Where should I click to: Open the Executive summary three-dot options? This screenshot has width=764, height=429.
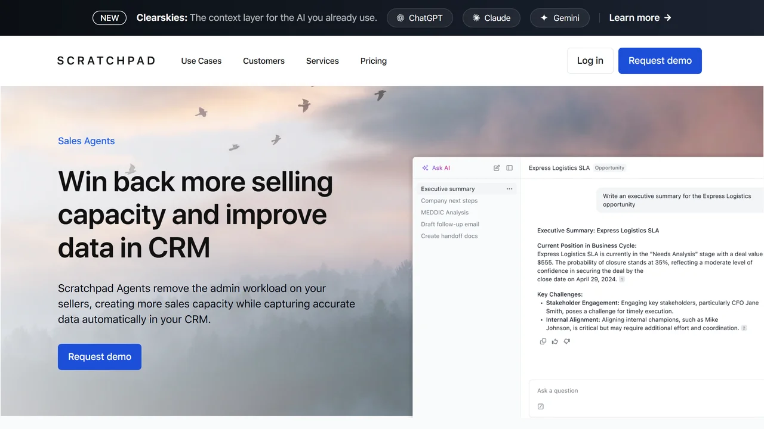509,189
